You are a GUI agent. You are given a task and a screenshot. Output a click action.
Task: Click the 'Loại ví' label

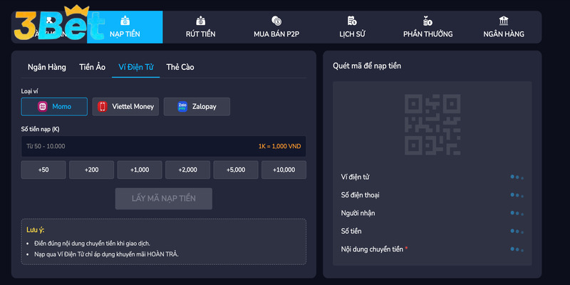point(29,91)
